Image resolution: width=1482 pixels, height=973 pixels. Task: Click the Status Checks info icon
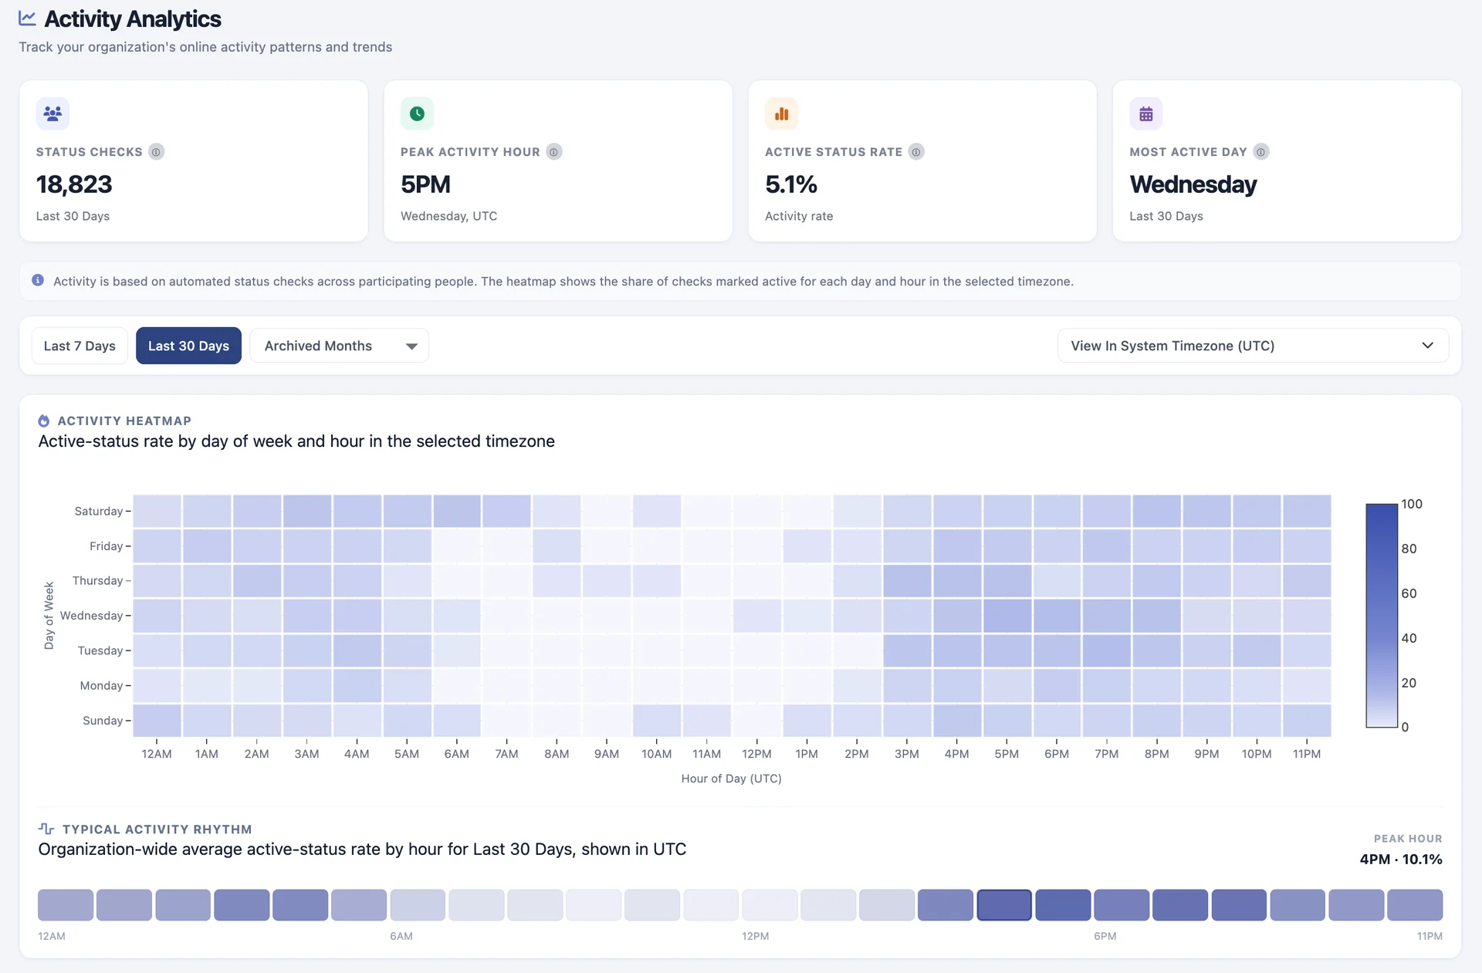[x=156, y=152]
